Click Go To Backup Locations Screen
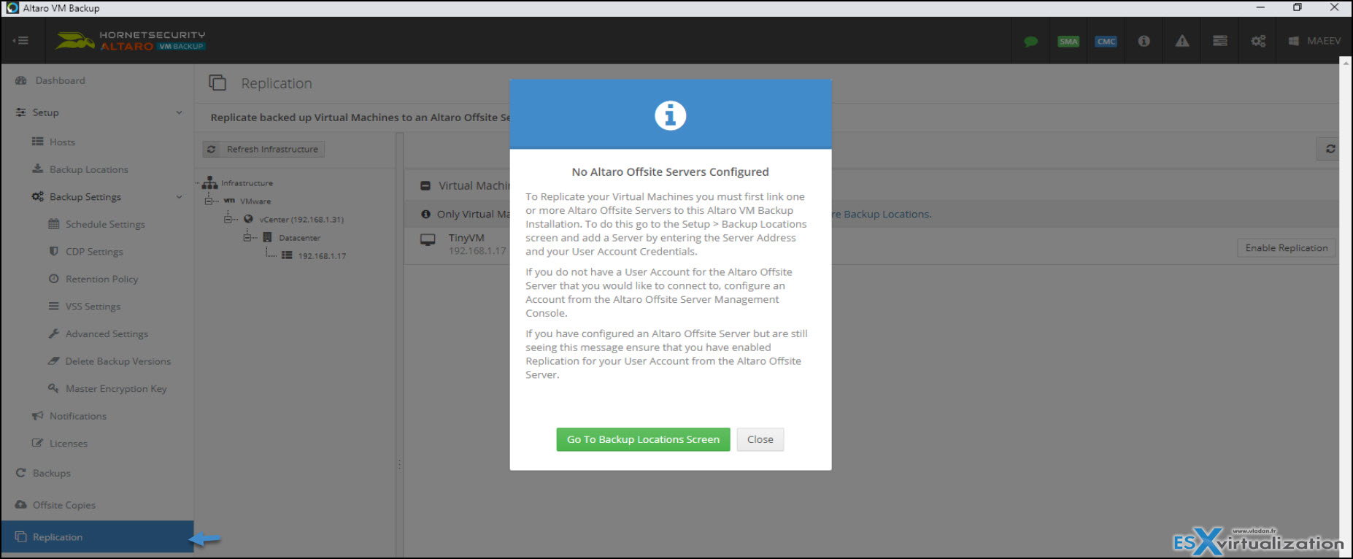 pos(643,439)
